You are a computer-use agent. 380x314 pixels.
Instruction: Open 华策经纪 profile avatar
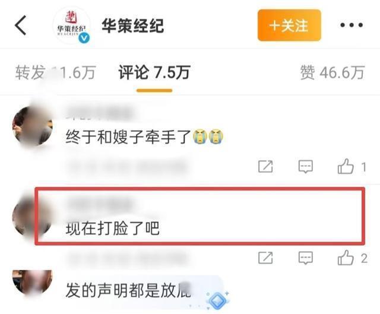tap(71, 26)
